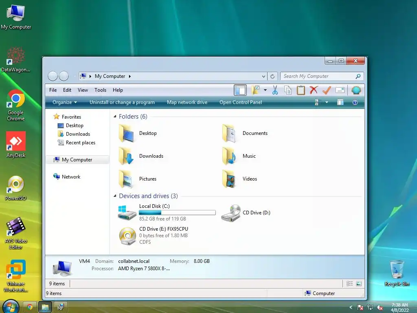
Task: Open the Help menu
Action: [118, 90]
